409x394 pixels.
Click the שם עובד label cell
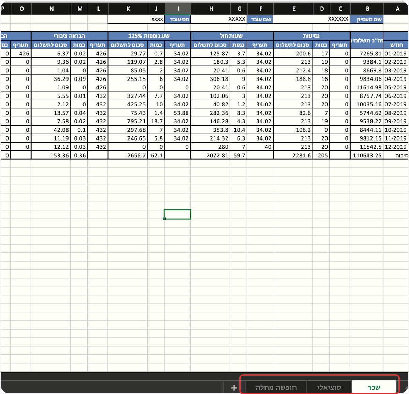click(x=260, y=19)
